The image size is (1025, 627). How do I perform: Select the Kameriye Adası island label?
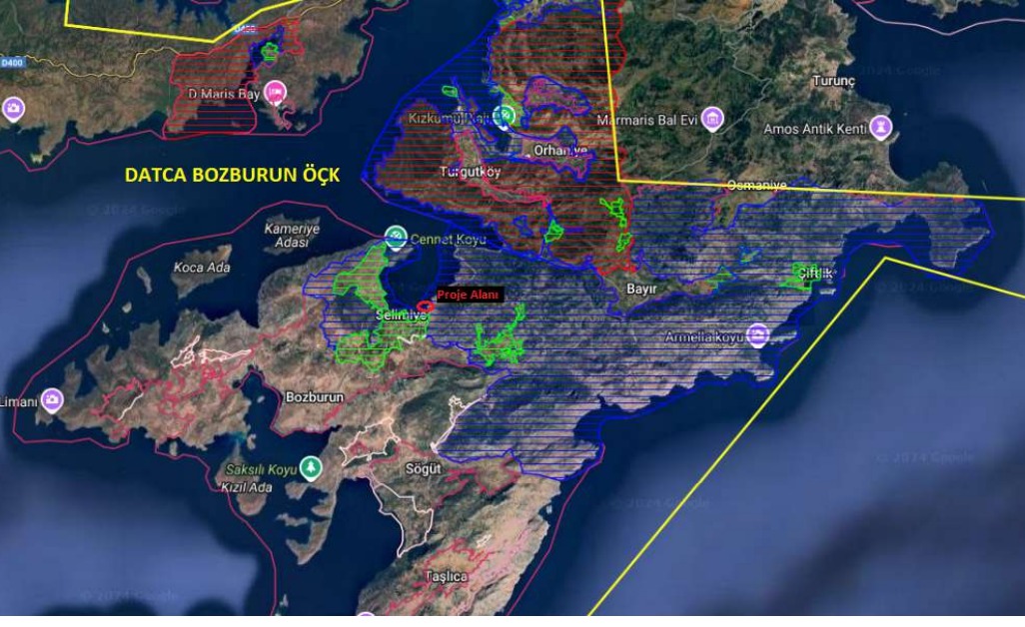point(289,236)
